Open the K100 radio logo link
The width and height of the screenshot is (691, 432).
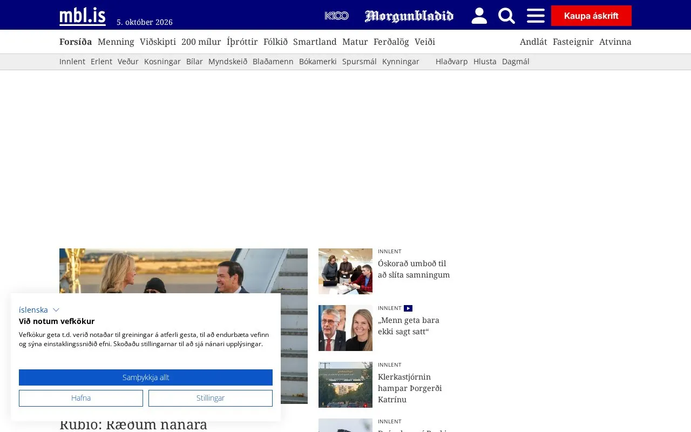click(337, 16)
